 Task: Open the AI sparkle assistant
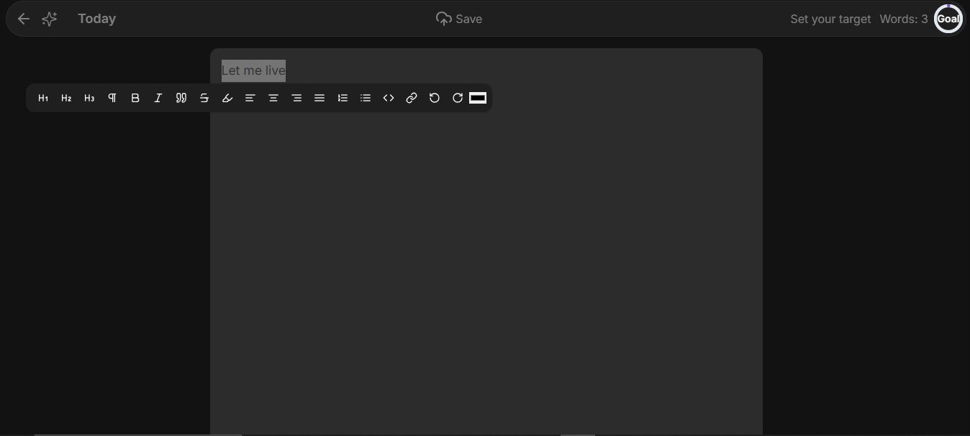(x=49, y=19)
